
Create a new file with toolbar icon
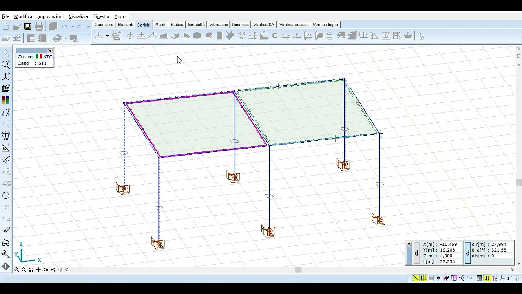pyautogui.click(x=6, y=27)
